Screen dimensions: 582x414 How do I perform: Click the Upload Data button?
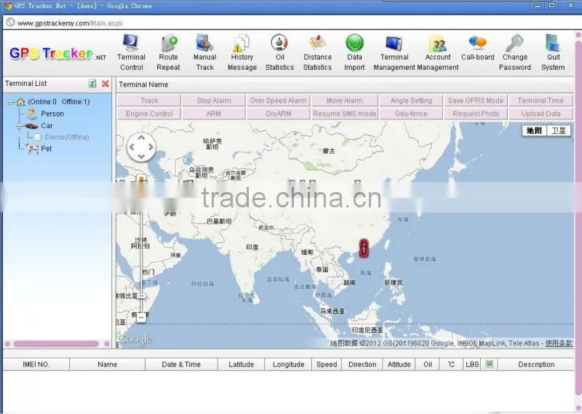pos(541,114)
